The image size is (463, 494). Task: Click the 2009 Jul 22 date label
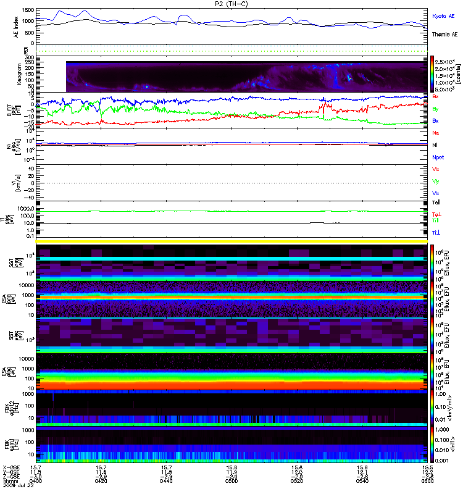pyautogui.click(x=19, y=485)
